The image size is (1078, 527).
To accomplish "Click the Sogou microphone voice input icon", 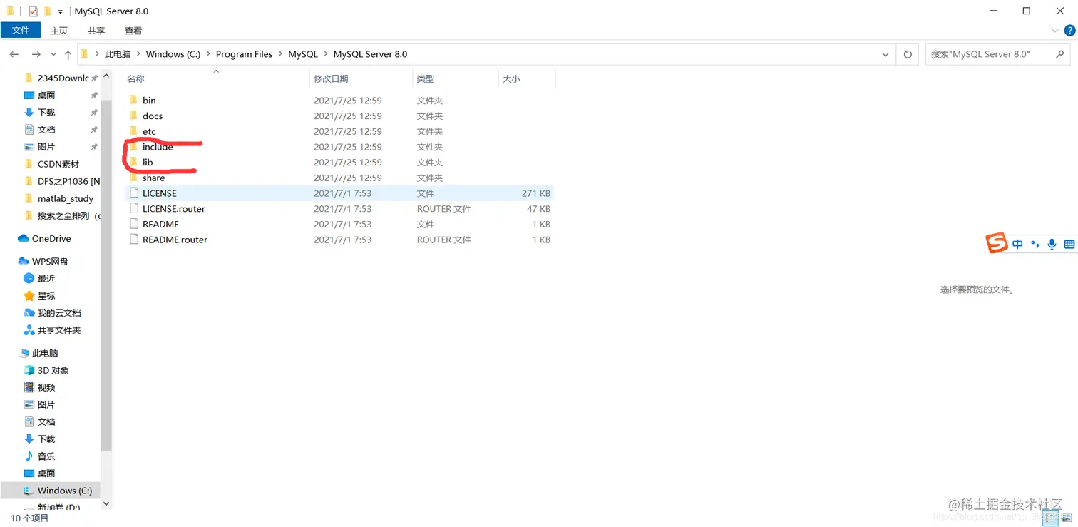I will (1052, 244).
